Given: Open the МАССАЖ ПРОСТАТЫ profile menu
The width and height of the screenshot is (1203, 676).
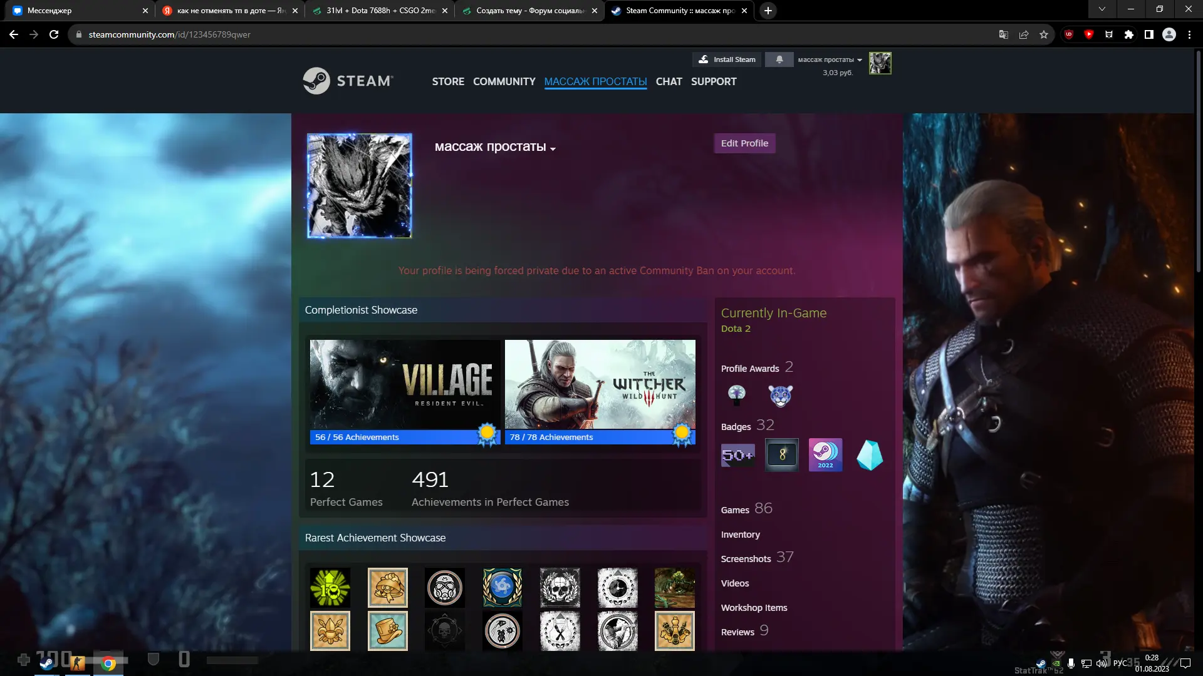Looking at the screenshot, I should pyautogui.click(x=595, y=81).
